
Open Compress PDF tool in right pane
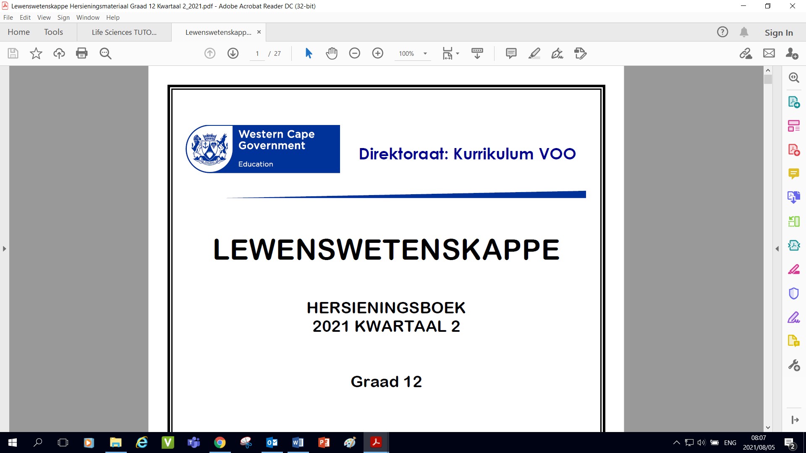tap(794, 245)
